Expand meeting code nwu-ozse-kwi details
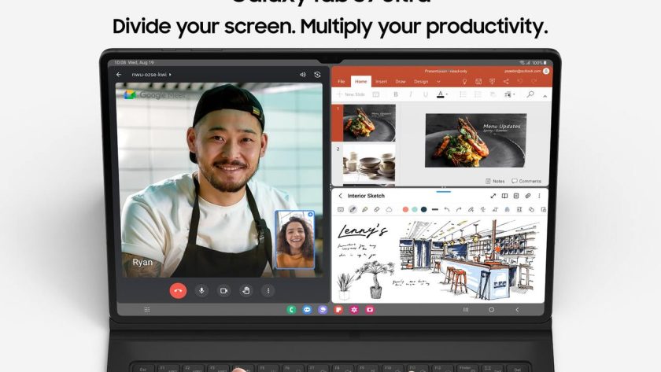The width and height of the screenshot is (661, 372). (x=170, y=75)
